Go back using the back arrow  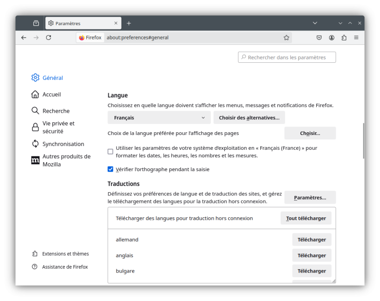(24, 38)
